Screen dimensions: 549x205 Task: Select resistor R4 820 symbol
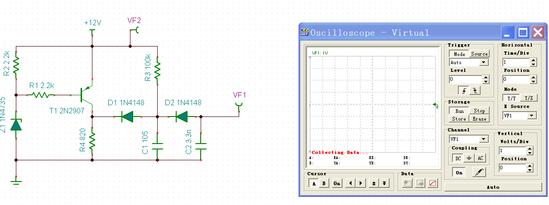pyautogui.click(x=92, y=141)
